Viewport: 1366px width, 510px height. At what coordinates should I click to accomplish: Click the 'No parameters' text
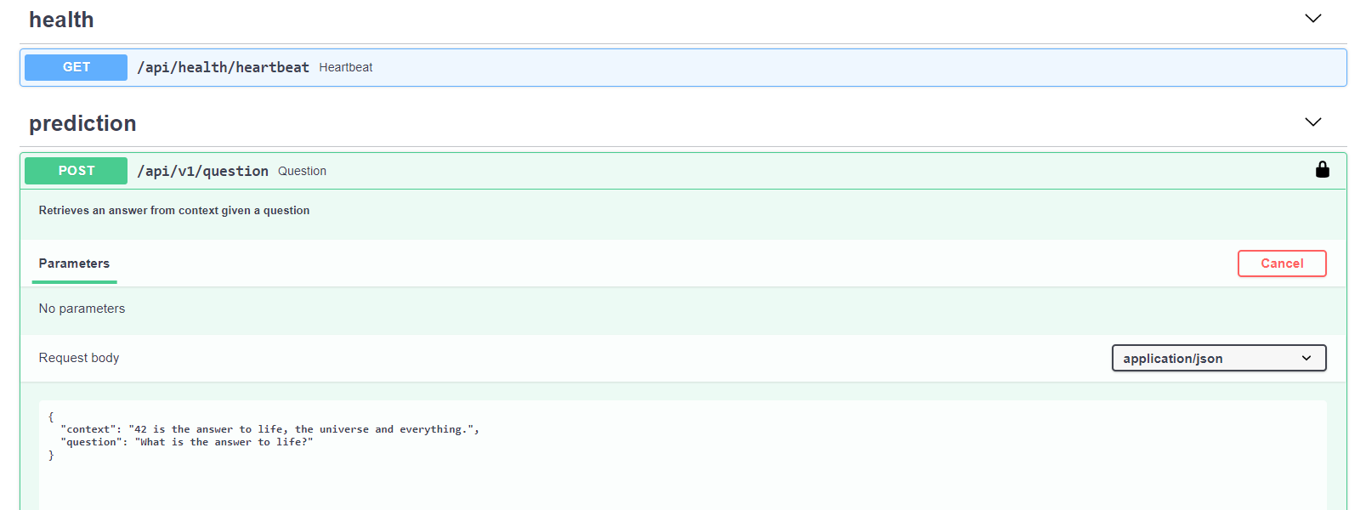pos(82,309)
